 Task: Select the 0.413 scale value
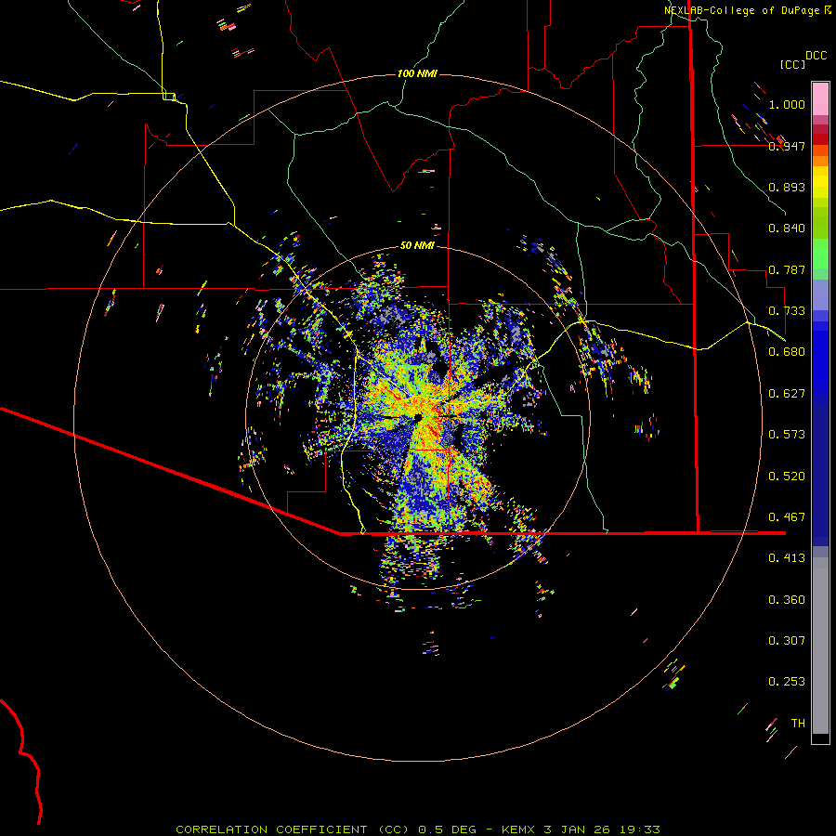pos(787,558)
